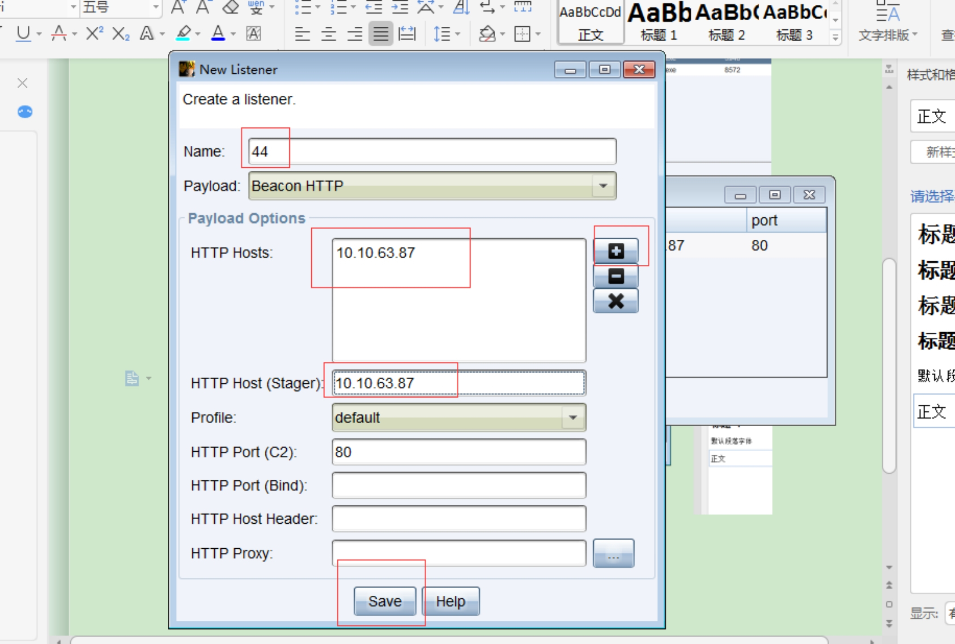This screenshot has width=955, height=644.
Task: Select the 标题 1 style
Action: click(x=658, y=22)
